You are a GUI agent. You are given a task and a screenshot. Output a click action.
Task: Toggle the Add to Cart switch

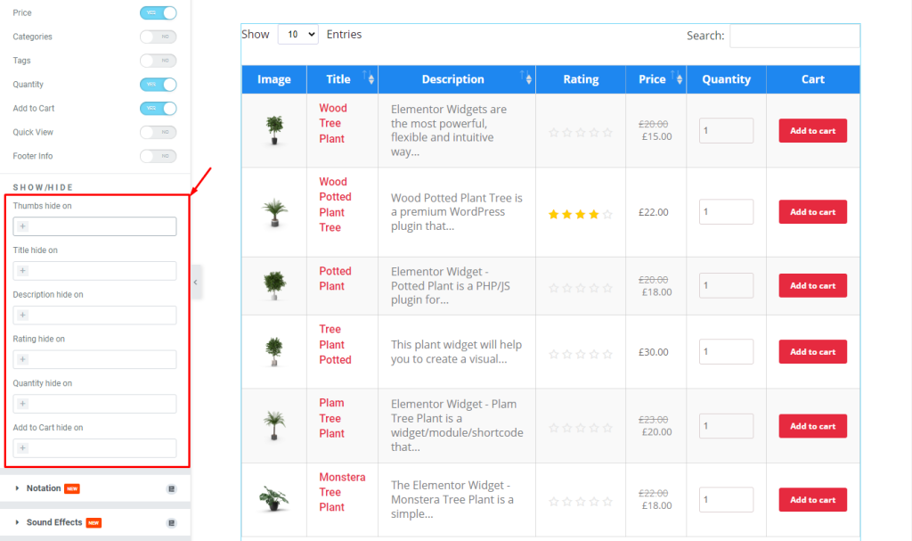(159, 109)
